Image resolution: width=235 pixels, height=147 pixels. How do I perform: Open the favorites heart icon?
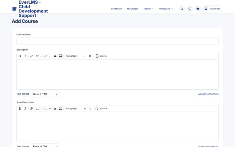click(x=190, y=9)
